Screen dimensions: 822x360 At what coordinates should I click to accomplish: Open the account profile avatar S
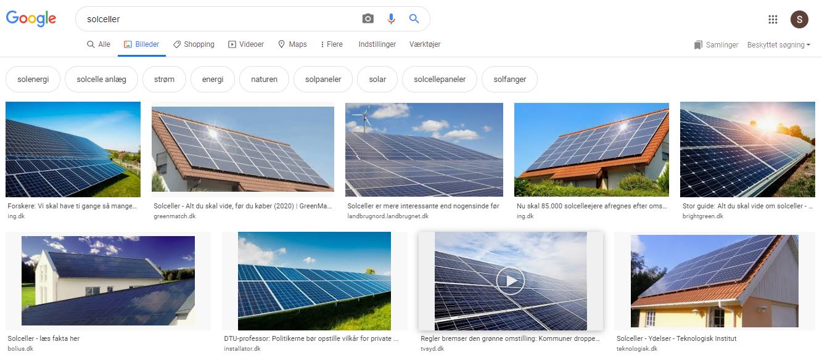799,19
